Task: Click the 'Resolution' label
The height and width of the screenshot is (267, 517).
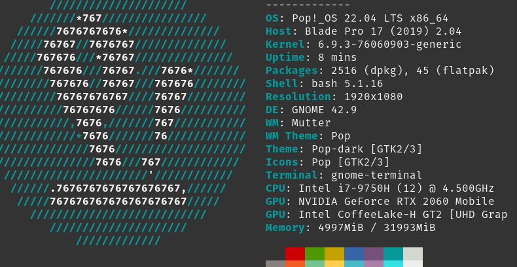Action: tap(298, 97)
